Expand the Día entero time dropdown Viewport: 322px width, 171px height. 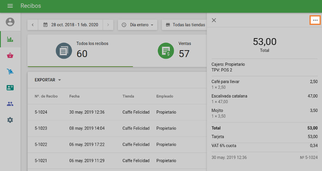138,25
